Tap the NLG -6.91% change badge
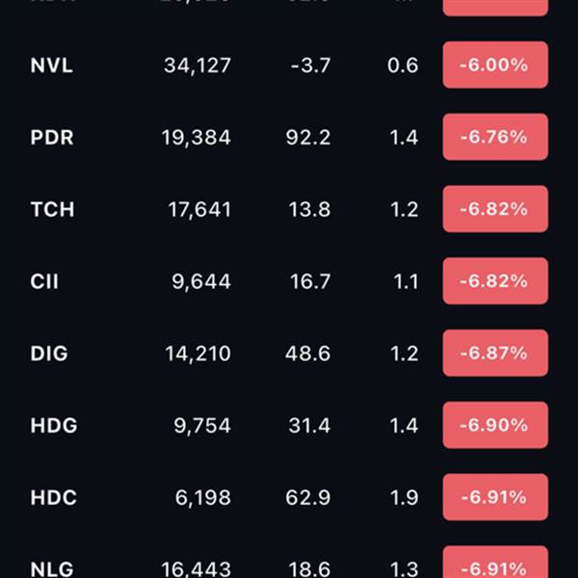 point(495,562)
